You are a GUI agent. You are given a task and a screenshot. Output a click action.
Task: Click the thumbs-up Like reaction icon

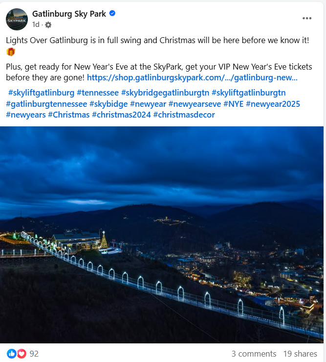(12, 354)
